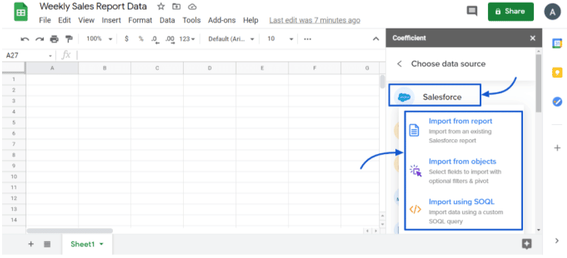Get add-ons with the plus icon
This screenshot has height=258, width=567.
coord(558,147)
